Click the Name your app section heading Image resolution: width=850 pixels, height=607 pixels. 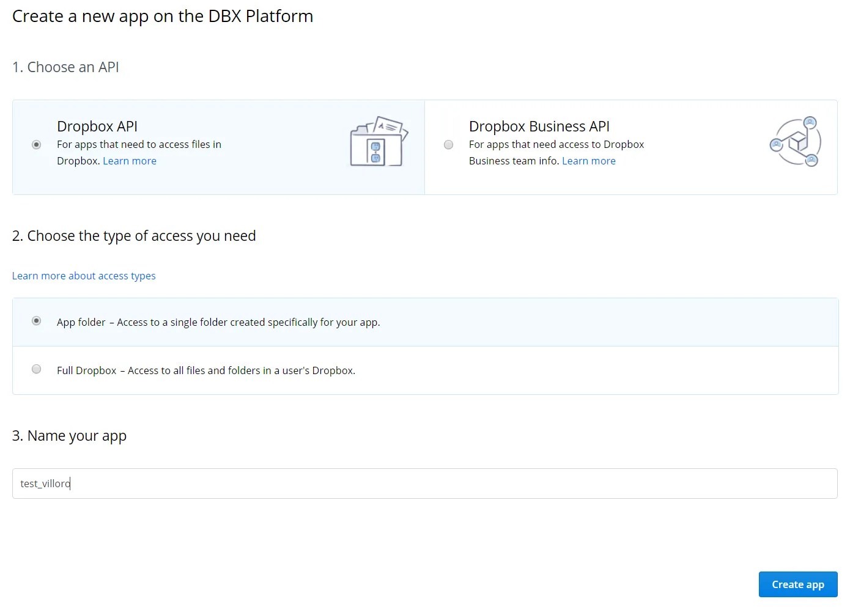(69, 435)
